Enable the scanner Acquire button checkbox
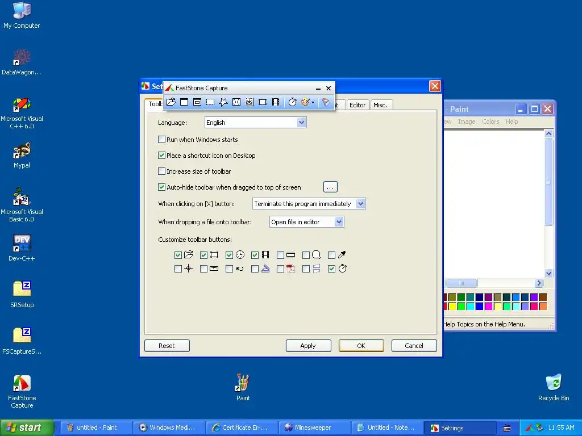The height and width of the screenshot is (436, 582). coord(255,269)
